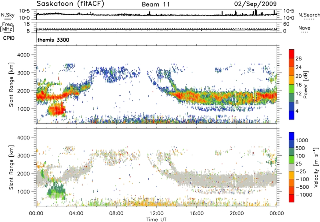320x222 pixels.
Task: Select the 'Velocity [m s-1]' colorbar title
Action: [x=316, y=167]
